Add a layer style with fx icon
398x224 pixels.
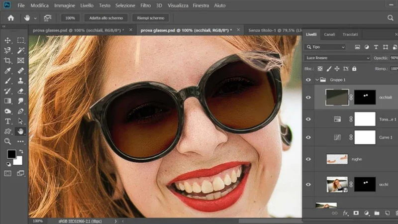point(345,213)
